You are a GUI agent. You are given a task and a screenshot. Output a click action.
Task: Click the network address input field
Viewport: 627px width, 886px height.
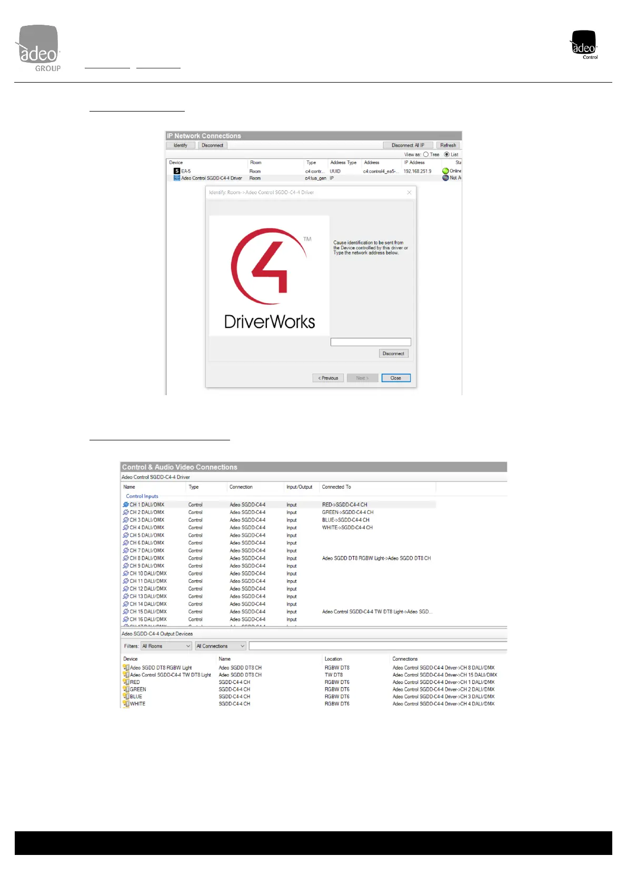tap(371, 342)
